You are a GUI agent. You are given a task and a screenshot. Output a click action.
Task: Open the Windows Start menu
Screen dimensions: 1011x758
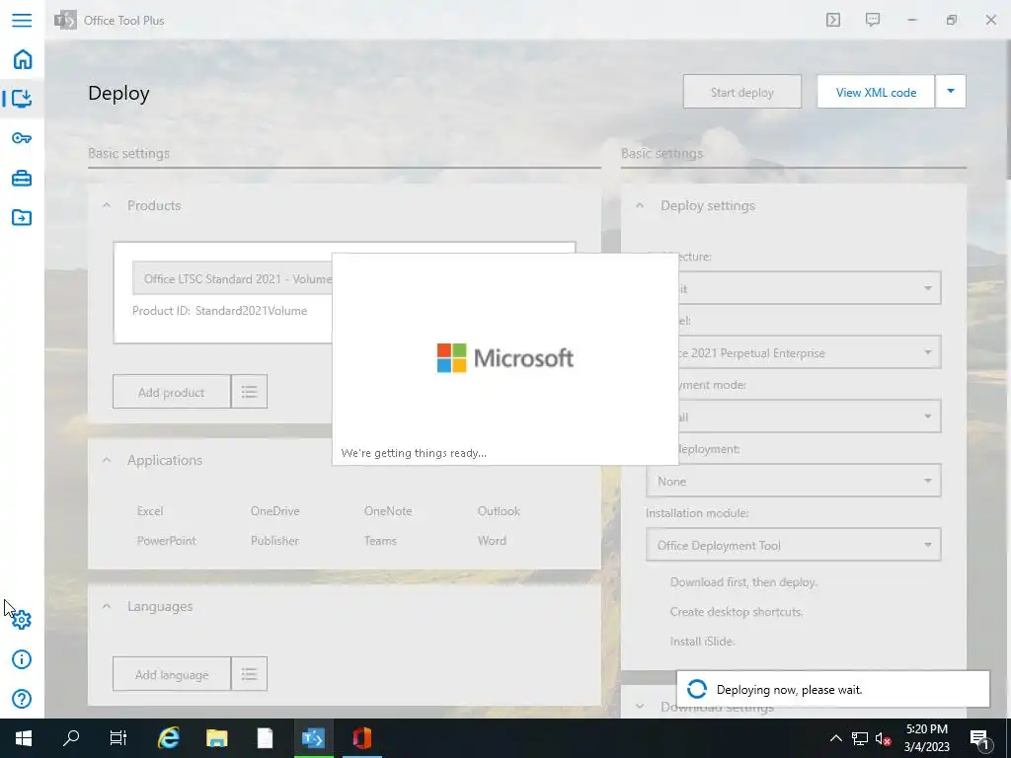[x=24, y=738]
